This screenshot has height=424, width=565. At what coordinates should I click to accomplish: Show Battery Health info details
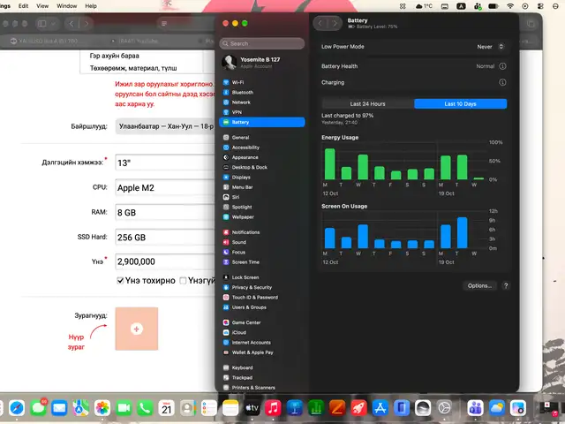502,66
